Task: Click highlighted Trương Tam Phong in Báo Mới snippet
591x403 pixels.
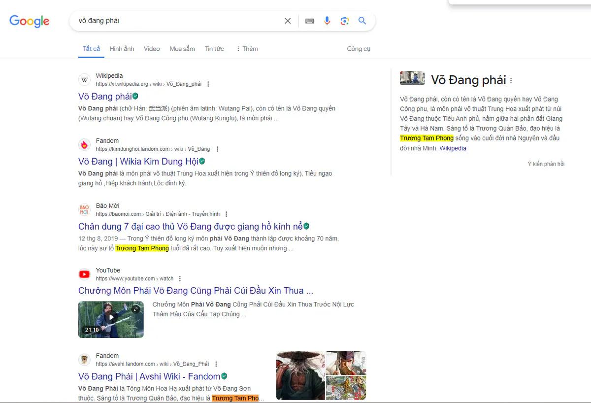Action: coord(142,248)
